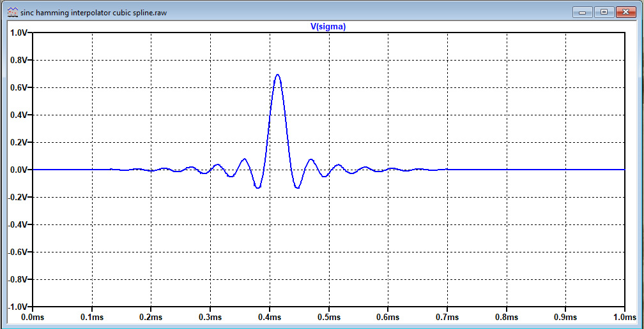Screen dimensions: 644x329
Task: Click the 0.0ms time axis label
Action: [33, 318]
